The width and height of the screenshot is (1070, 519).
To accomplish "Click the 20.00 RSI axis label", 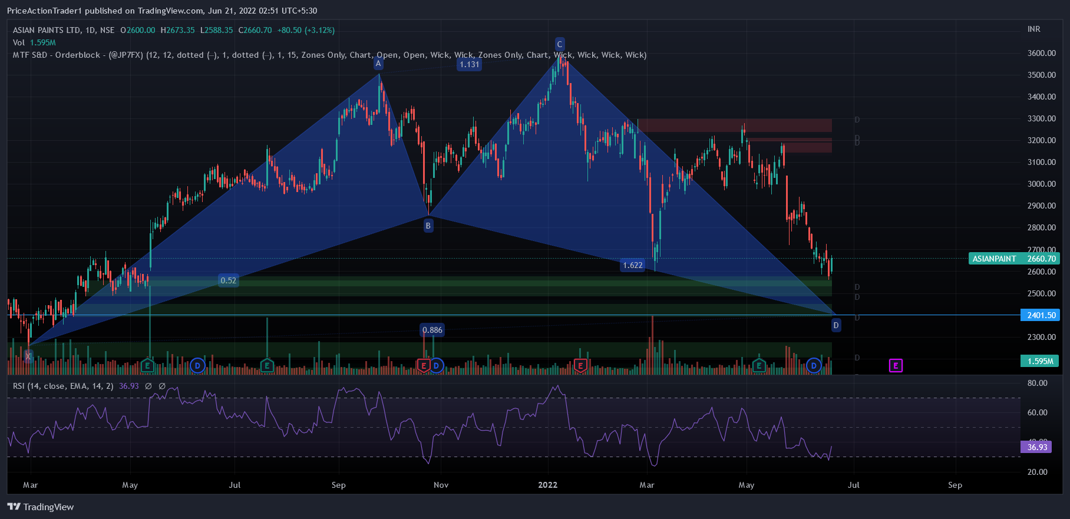I will point(1038,472).
